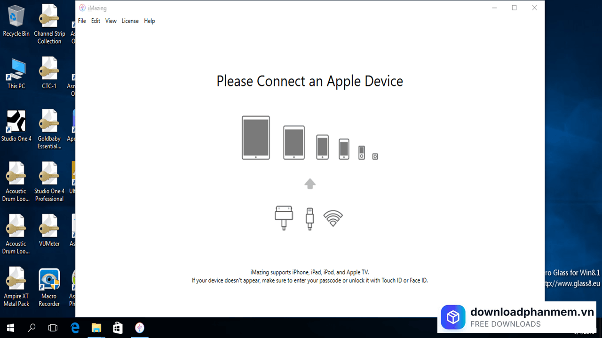Image resolution: width=602 pixels, height=338 pixels.
Task: Click the iPod nano device icon
Action: pyautogui.click(x=362, y=153)
